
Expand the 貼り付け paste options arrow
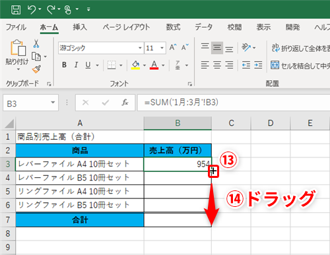coord(18,69)
